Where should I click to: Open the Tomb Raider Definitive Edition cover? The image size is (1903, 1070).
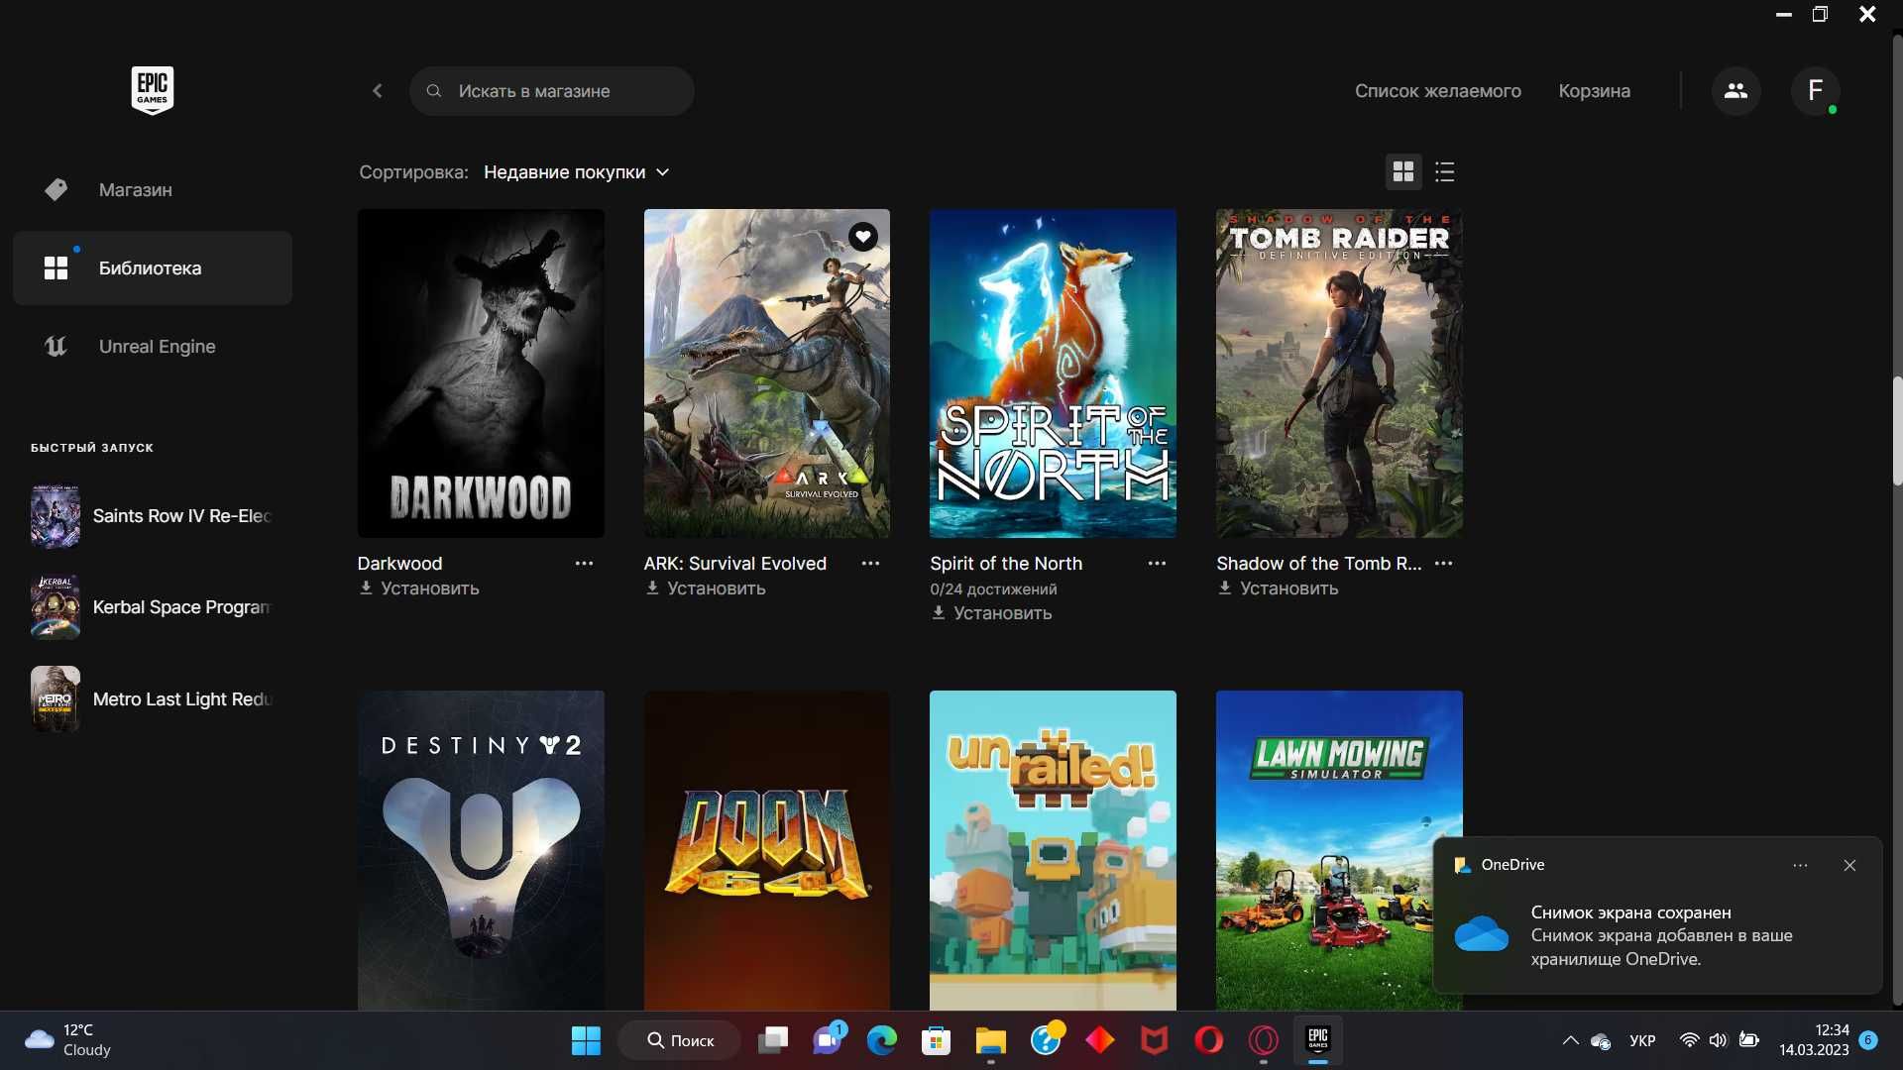tap(1339, 374)
